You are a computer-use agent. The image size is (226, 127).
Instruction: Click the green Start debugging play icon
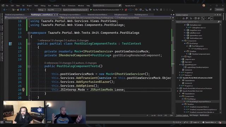(x=91, y=10)
